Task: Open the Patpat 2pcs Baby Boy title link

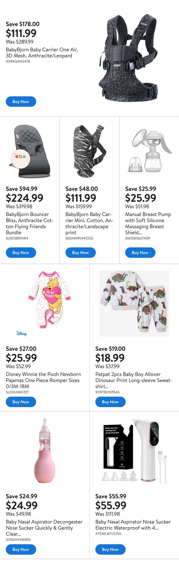Action: [133, 380]
